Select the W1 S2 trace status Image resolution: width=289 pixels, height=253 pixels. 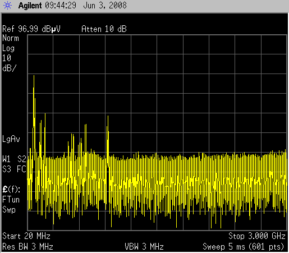point(14,159)
